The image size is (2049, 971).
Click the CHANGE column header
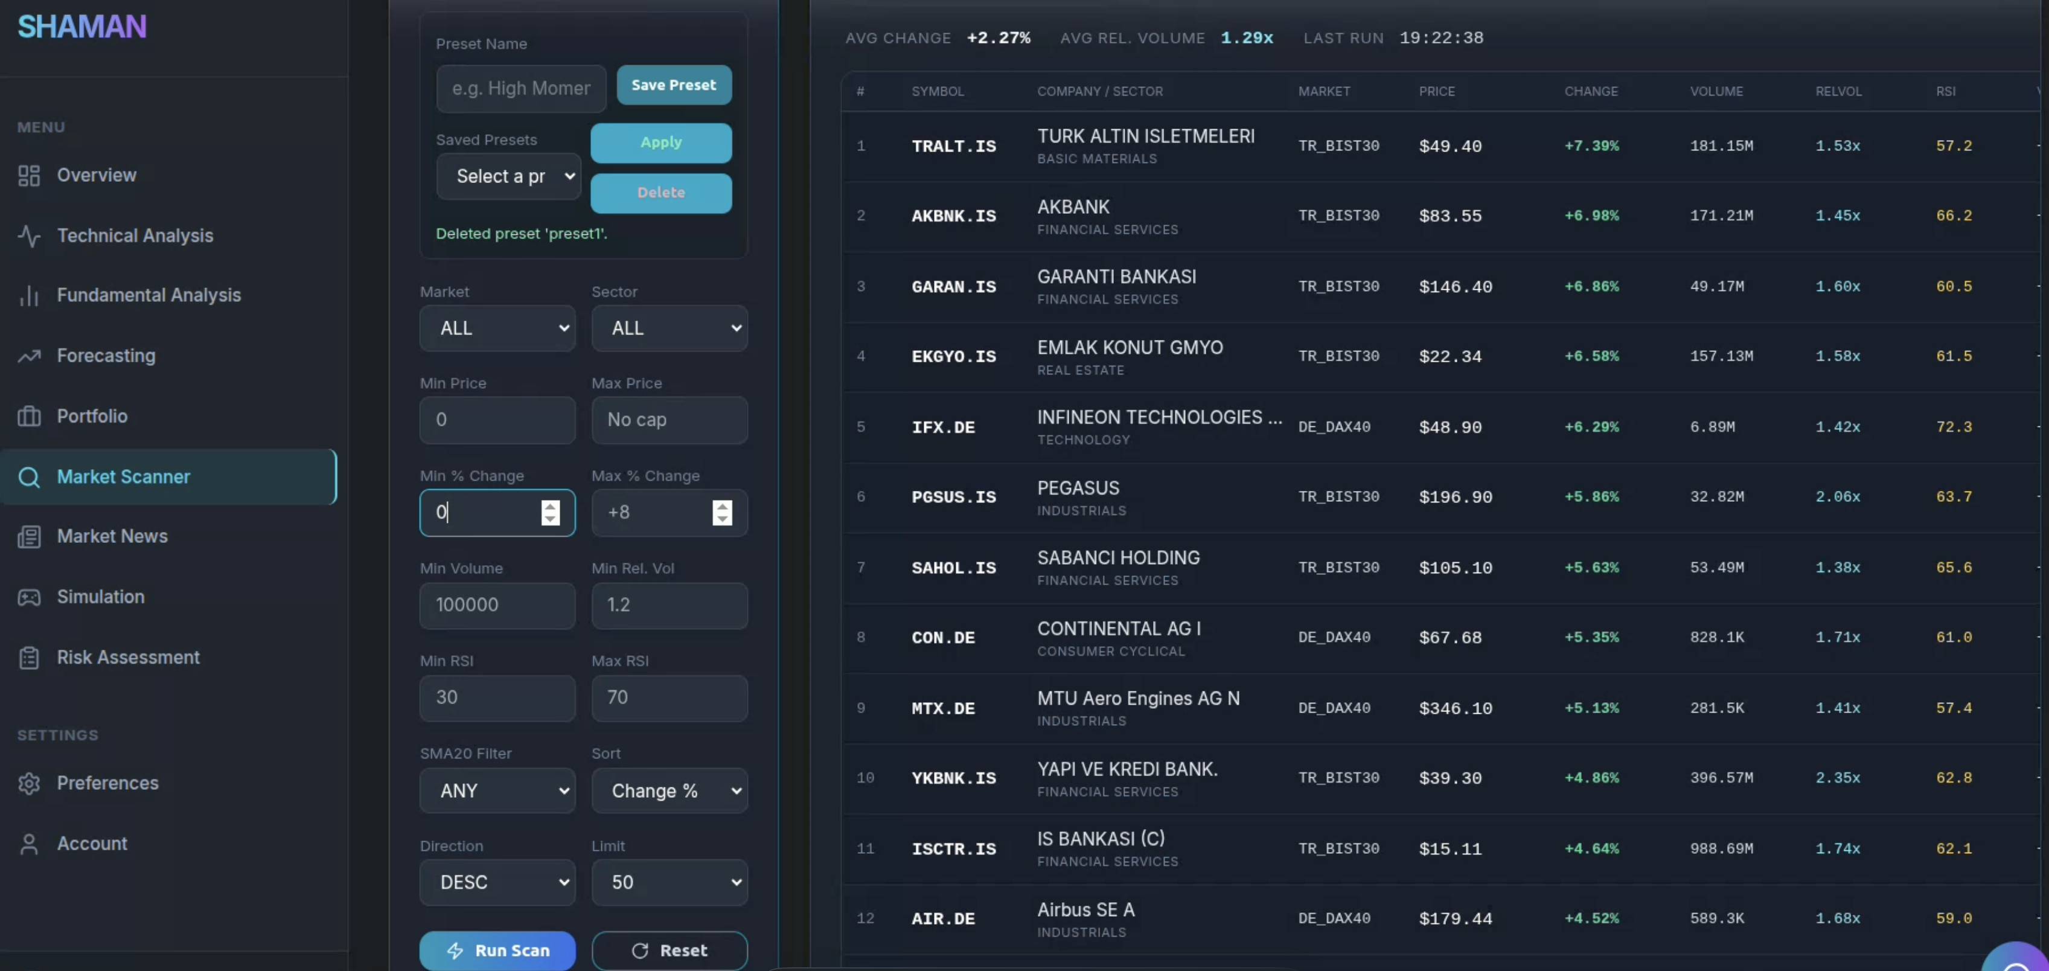[1591, 92]
